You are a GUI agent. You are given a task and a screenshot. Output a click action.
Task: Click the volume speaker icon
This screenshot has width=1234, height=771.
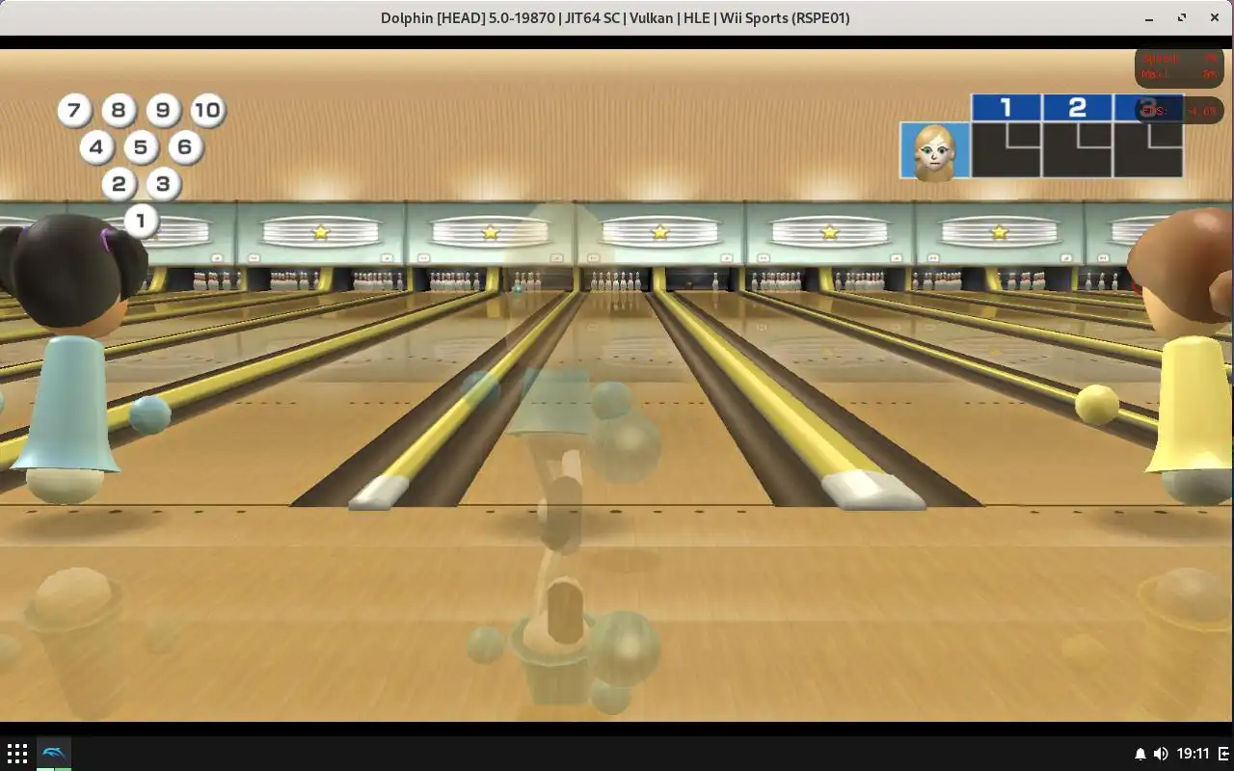point(1161,754)
